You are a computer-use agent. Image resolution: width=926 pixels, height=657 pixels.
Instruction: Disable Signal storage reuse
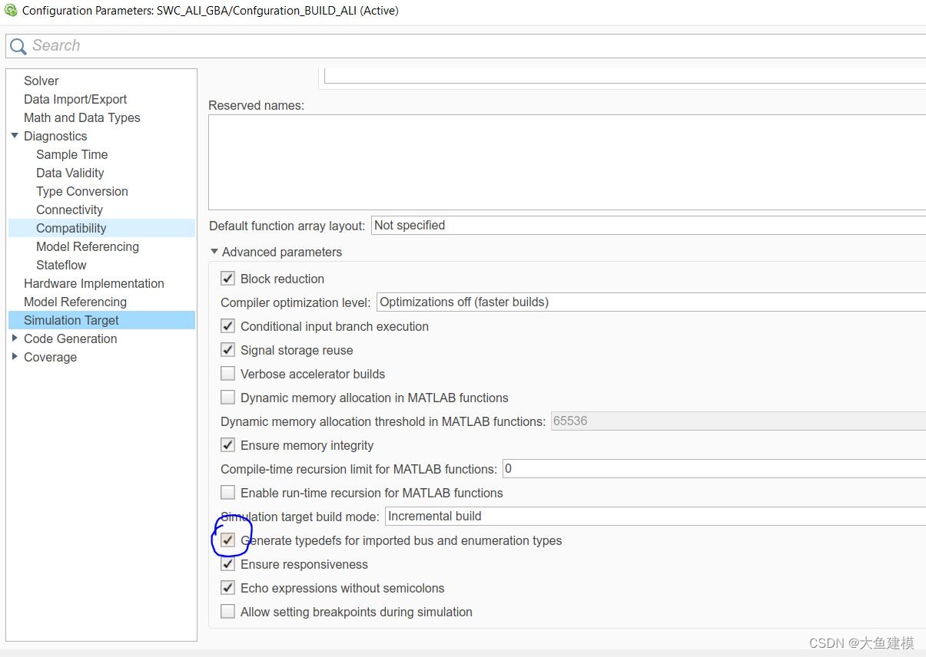pyautogui.click(x=227, y=349)
